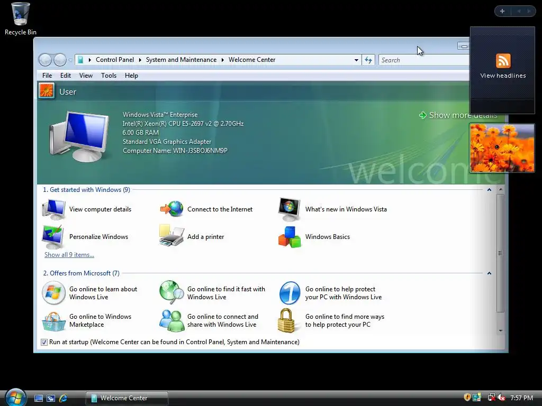Click the back navigation arrow button
542x406 pixels.
(x=45, y=60)
